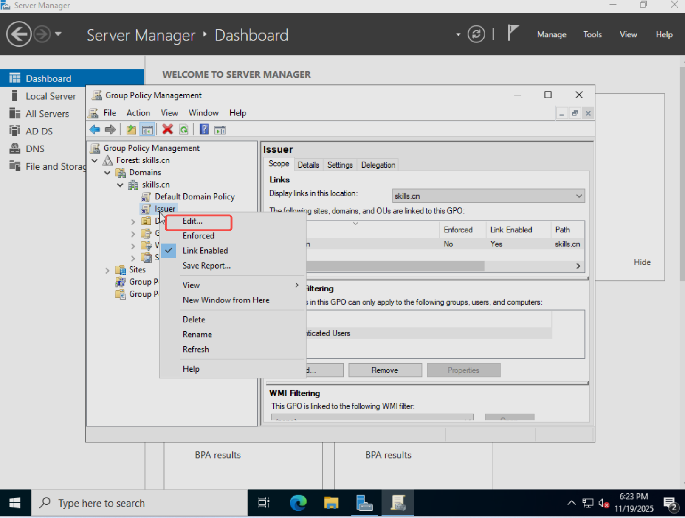Viewport: 685px width, 518px height.
Task: Click the Remove button under Security Filtering
Action: pos(385,370)
